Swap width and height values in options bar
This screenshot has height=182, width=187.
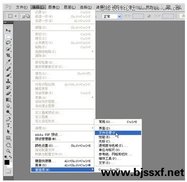click(x=148, y=16)
